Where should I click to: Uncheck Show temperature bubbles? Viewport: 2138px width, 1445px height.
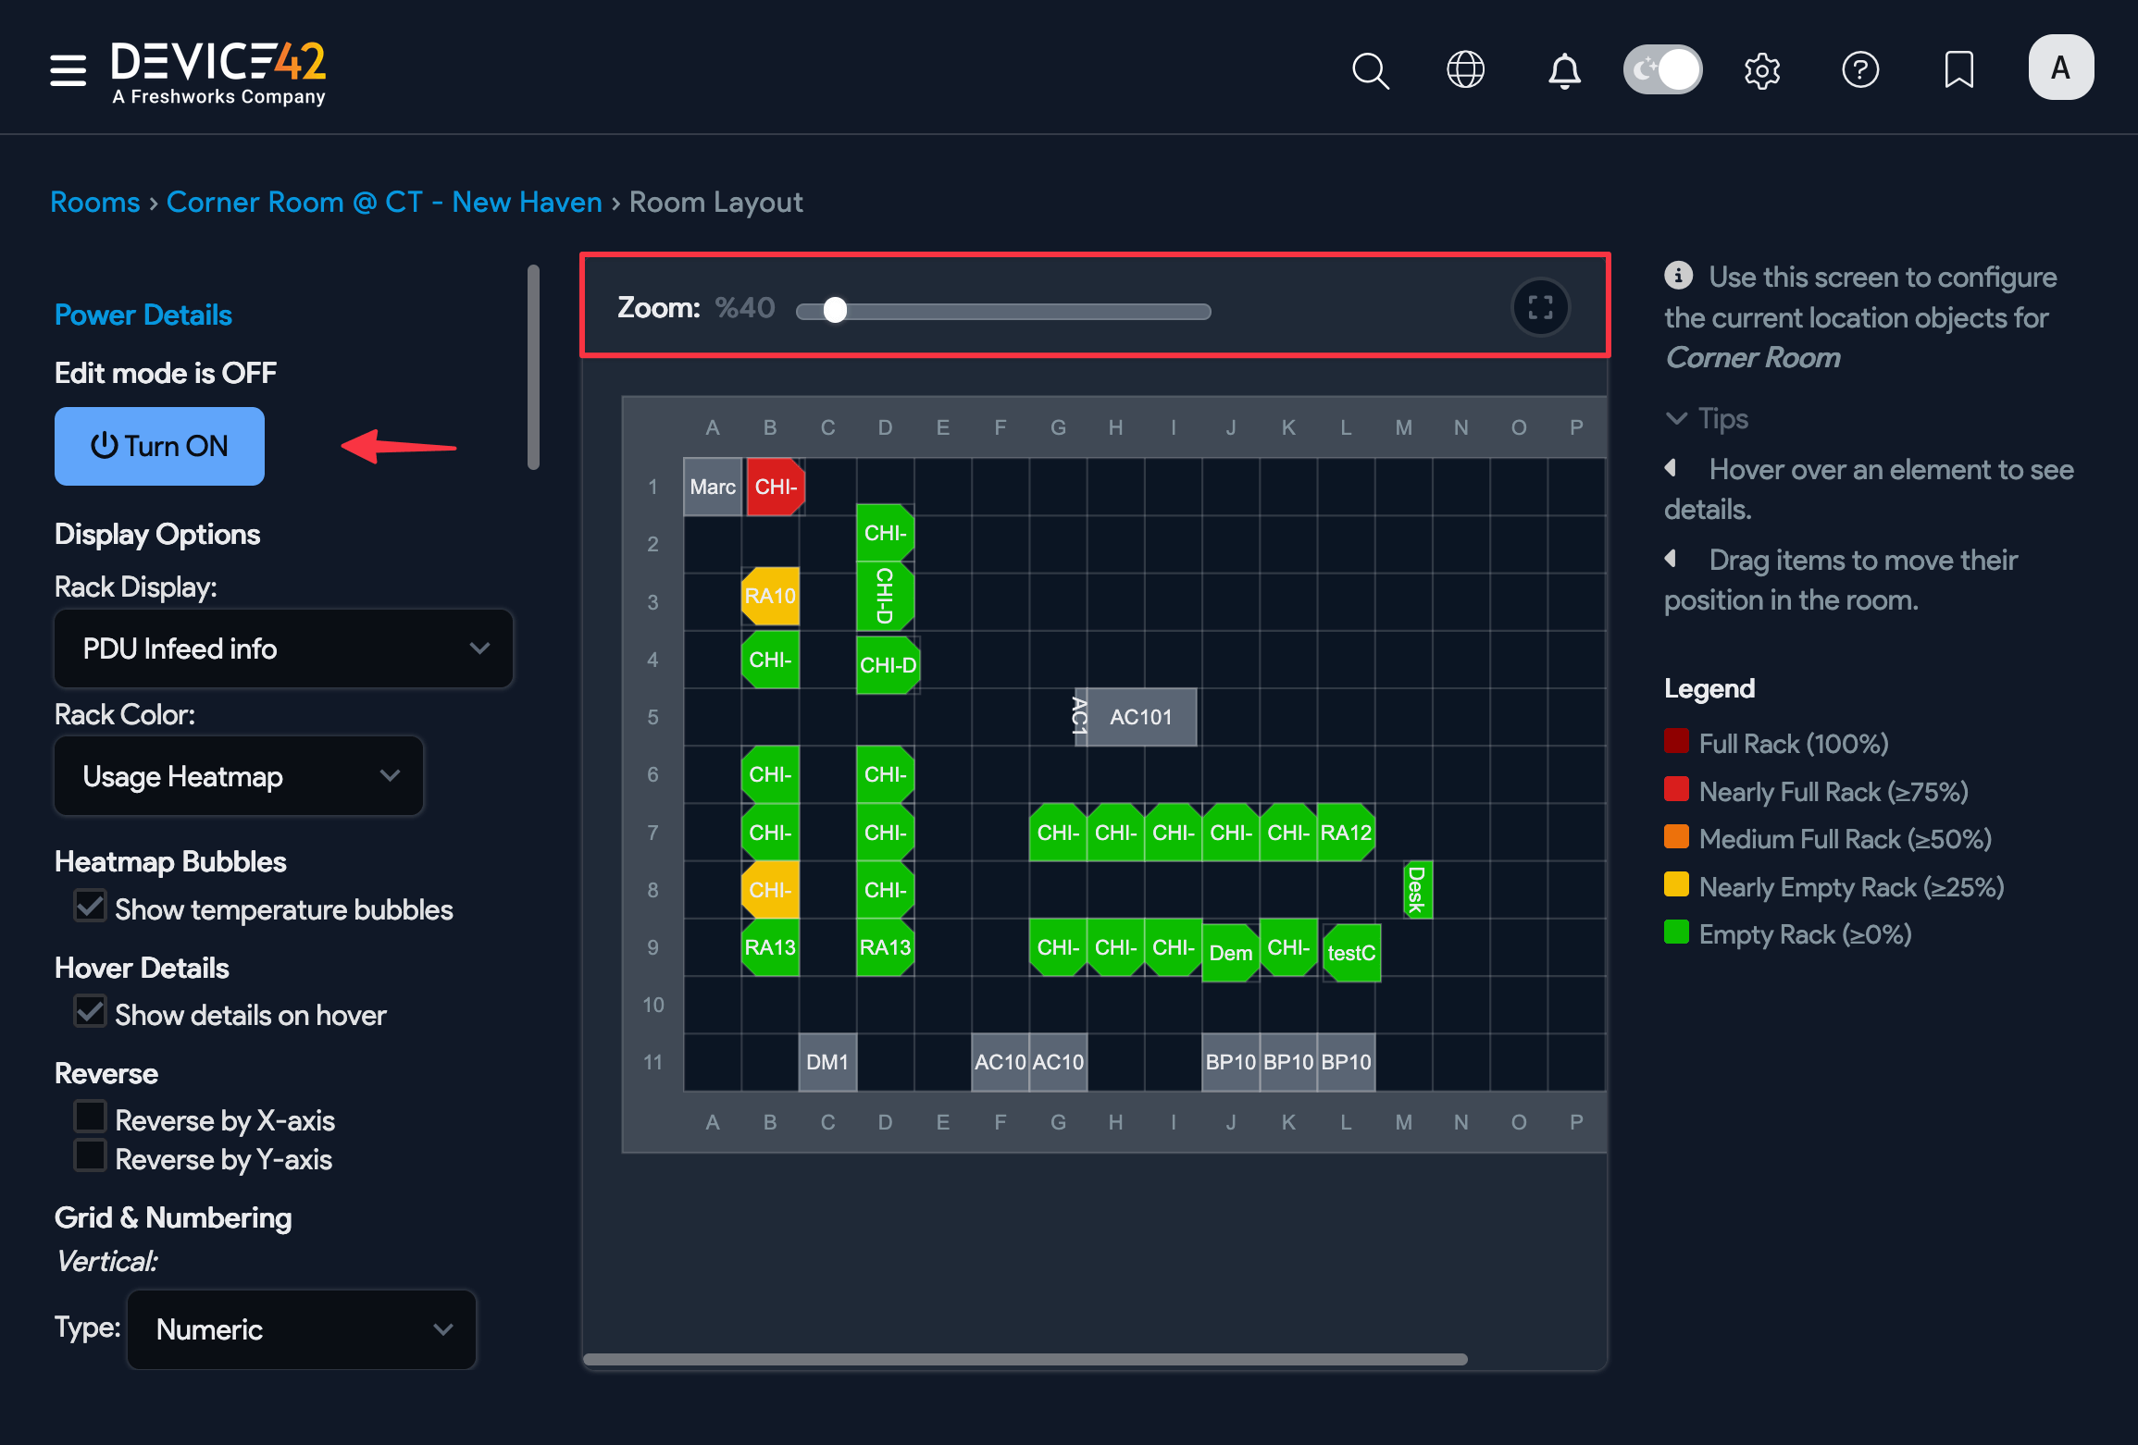[x=91, y=907]
